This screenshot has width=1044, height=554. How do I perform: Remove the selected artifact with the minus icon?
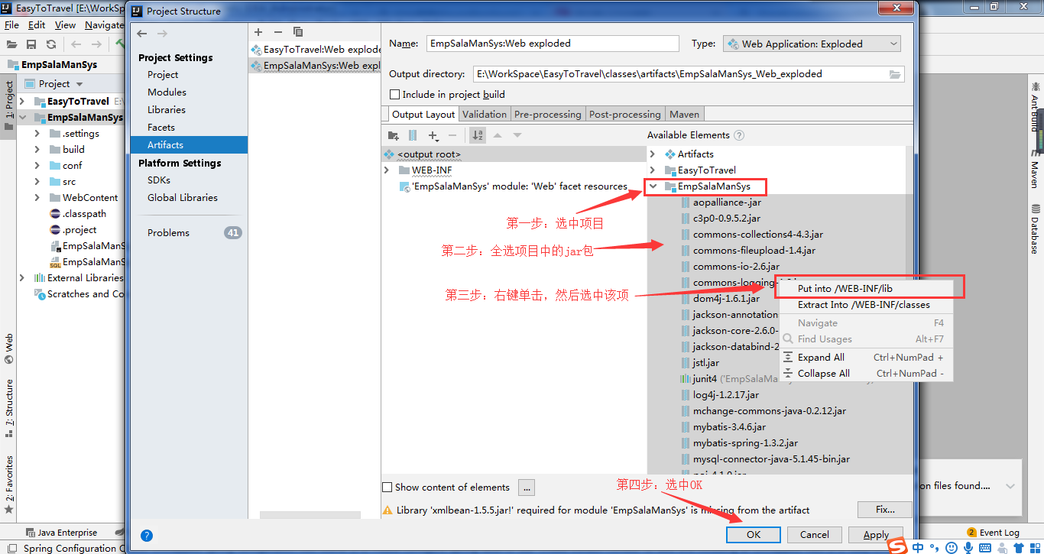coord(278,31)
